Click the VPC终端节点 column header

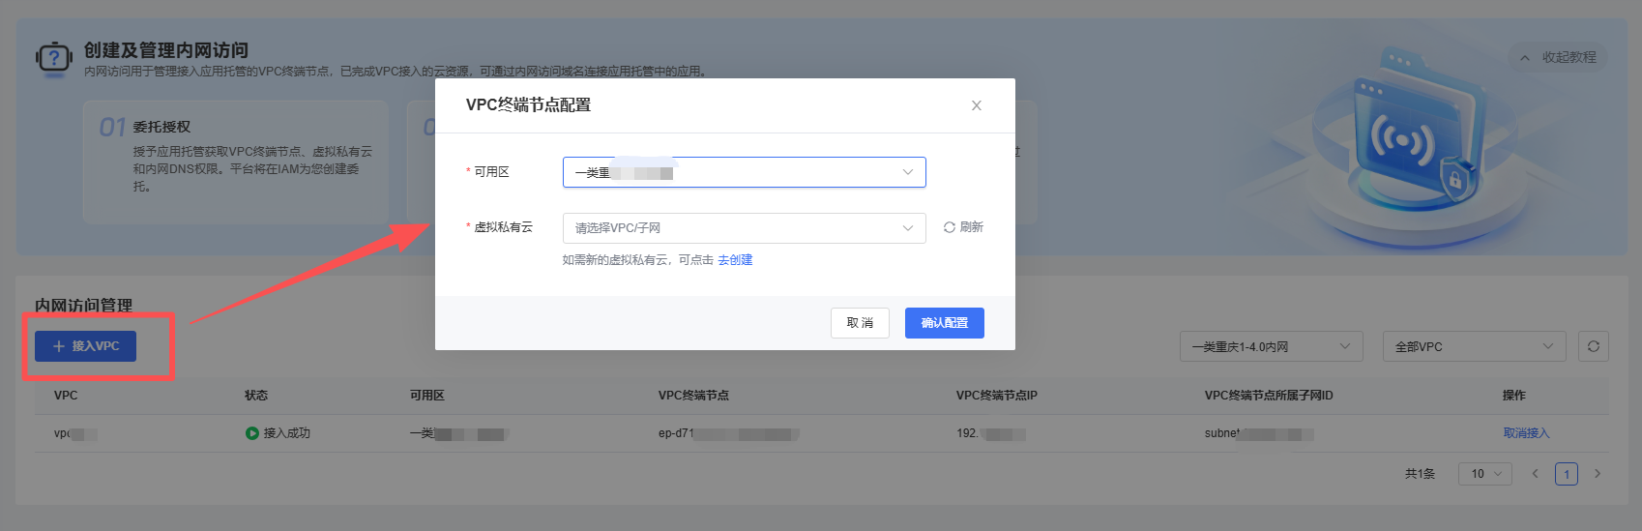point(693,396)
